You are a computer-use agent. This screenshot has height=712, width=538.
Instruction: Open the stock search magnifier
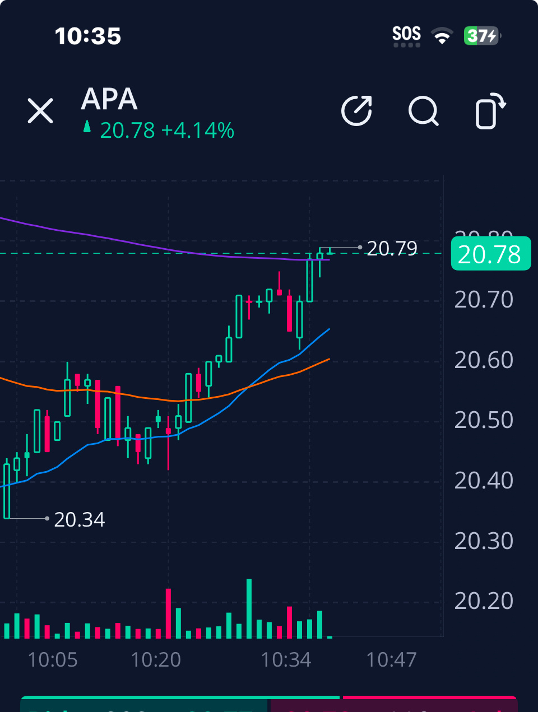[x=423, y=111]
